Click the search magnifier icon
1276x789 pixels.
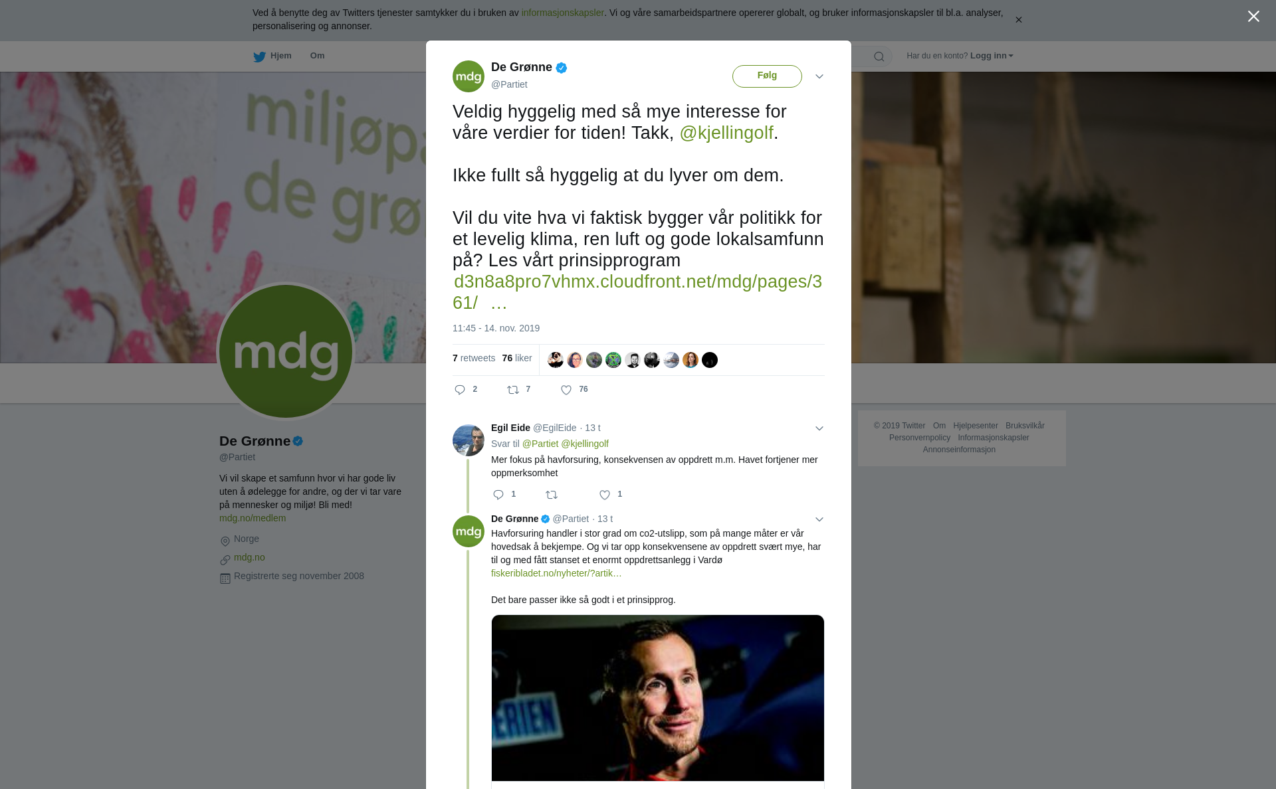pos(879,56)
